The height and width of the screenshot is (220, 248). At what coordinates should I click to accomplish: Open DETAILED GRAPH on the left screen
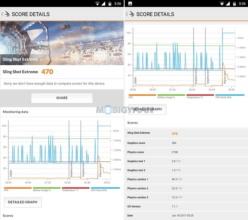[23, 202]
